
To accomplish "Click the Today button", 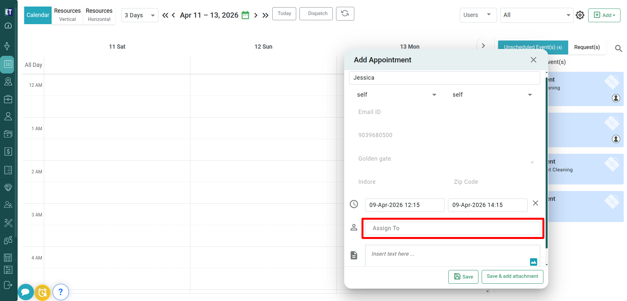I will [284, 14].
